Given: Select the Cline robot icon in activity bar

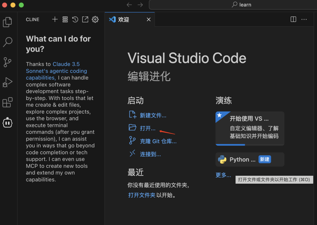Looking at the screenshot, I should pyautogui.click(x=8, y=123).
